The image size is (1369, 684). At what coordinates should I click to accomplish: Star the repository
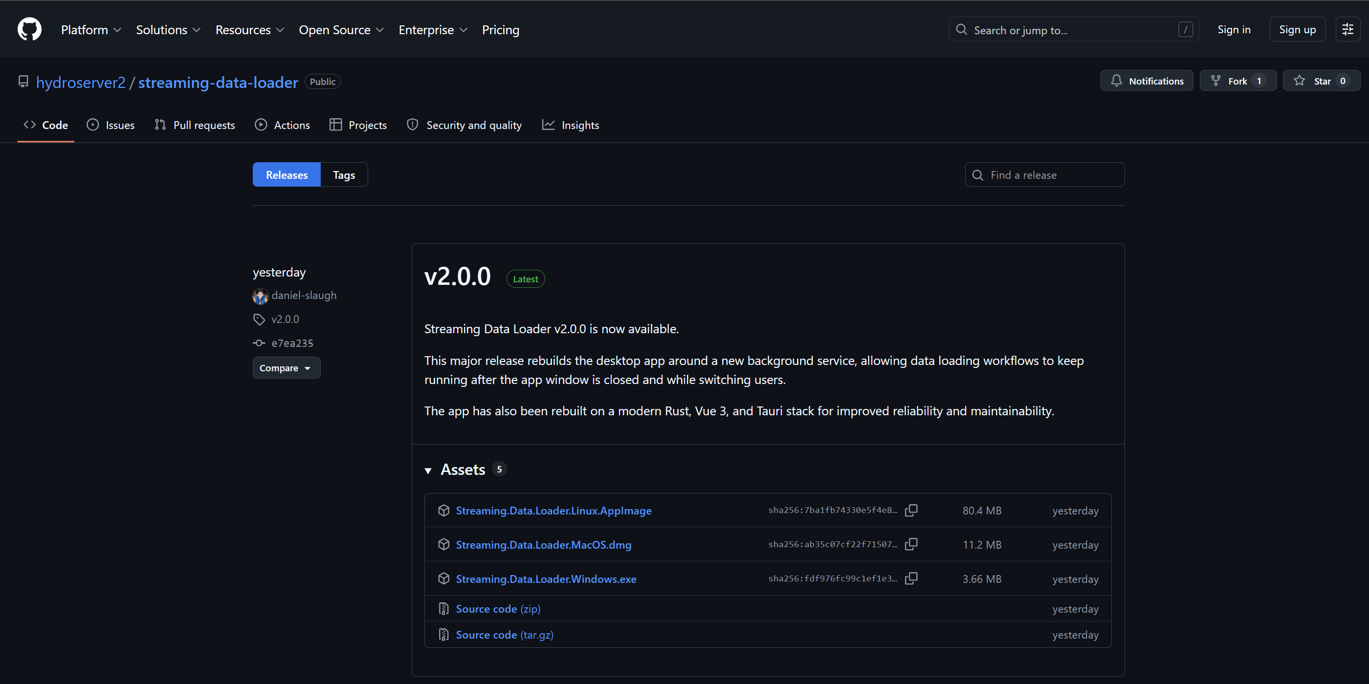click(1321, 81)
